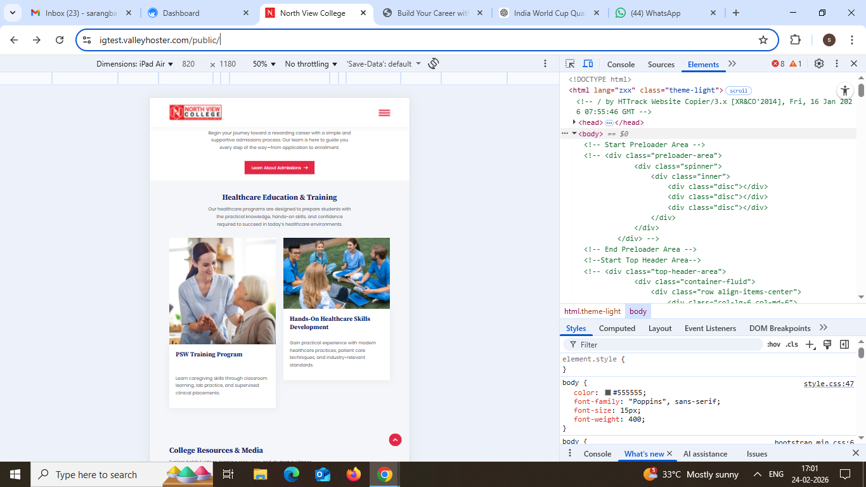Open DevTools settings gear

[x=819, y=64]
